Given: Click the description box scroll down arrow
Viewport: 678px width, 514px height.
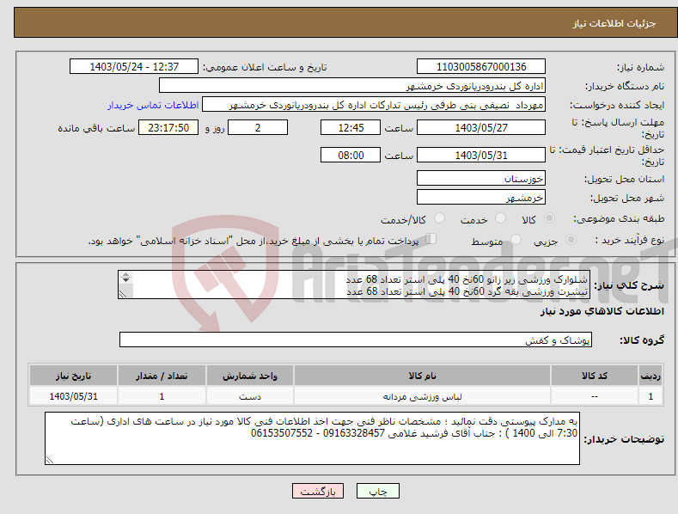Looking at the screenshot, I should coord(125,280).
